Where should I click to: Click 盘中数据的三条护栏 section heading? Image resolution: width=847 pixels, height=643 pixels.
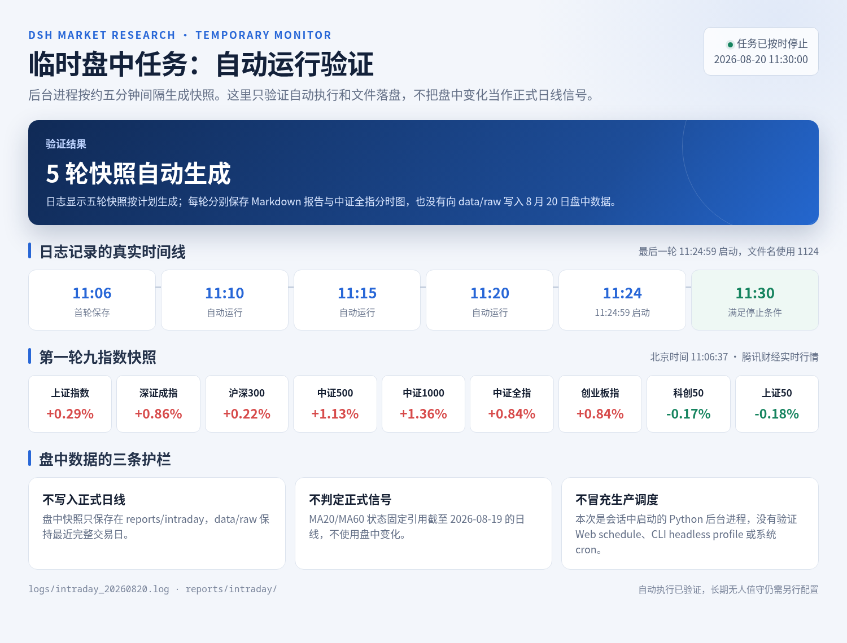[x=105, y=459]
